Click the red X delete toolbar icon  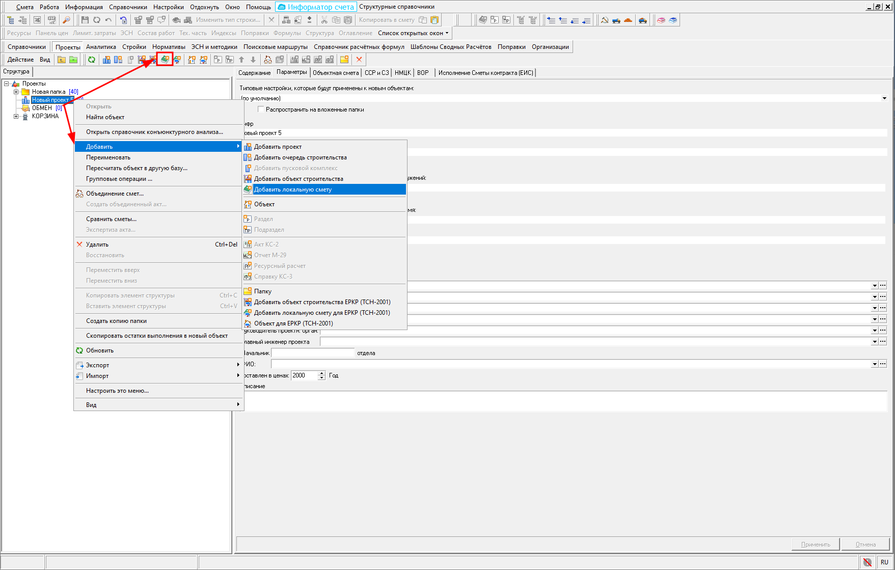(359, 60)
